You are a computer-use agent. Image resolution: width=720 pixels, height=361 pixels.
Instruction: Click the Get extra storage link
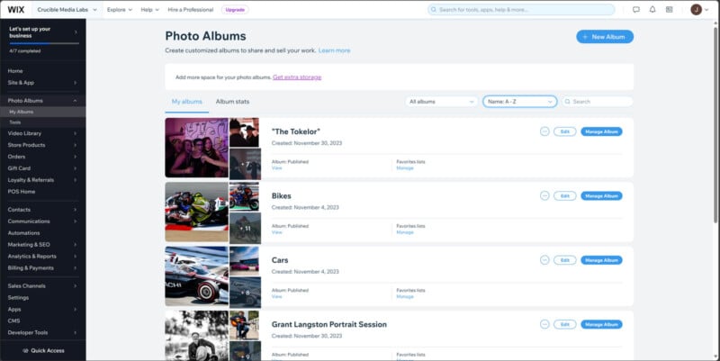297,77
